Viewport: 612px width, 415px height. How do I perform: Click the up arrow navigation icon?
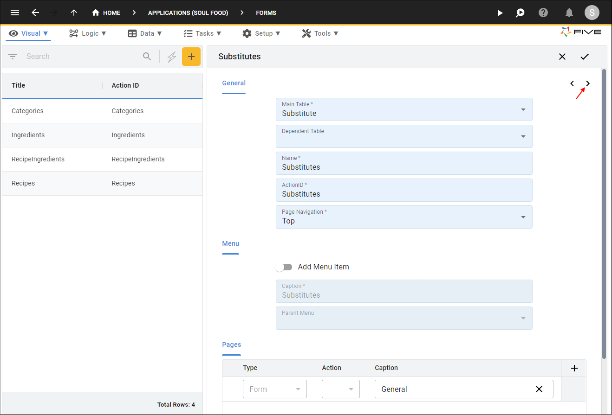coord(74,13)
